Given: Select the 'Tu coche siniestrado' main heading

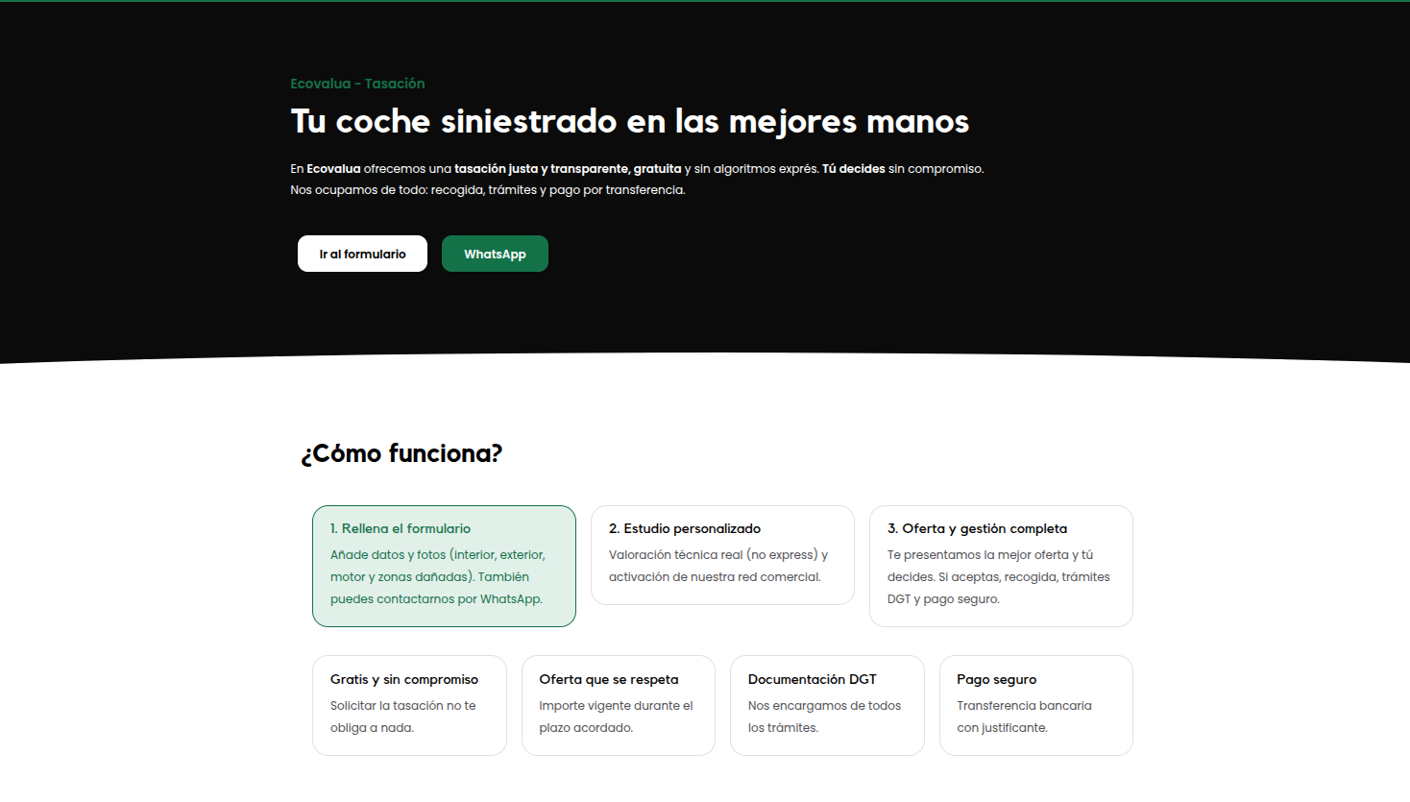Looking at the screenshot, I should point(629,122).
